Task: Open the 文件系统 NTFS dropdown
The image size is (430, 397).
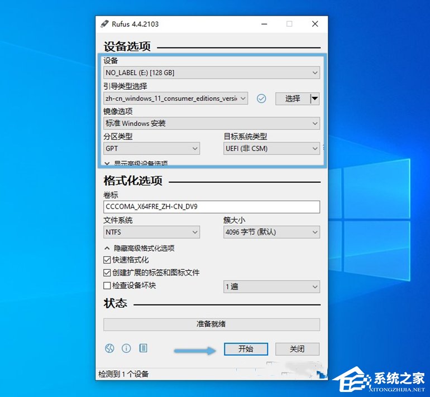Action: pos(151,232)
